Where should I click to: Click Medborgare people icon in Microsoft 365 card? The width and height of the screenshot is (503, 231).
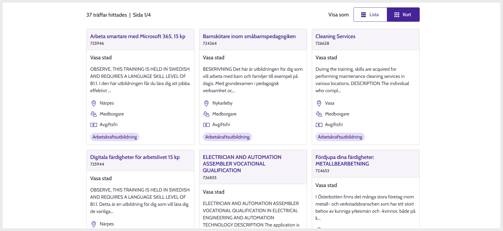coord(94,114)
